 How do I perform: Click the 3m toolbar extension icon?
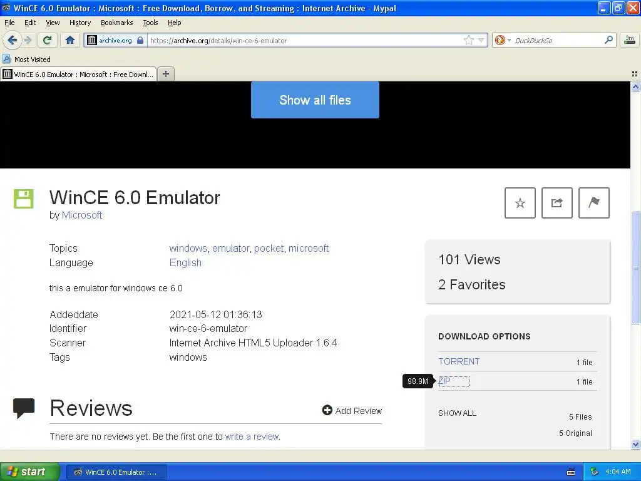coord(630,39)
